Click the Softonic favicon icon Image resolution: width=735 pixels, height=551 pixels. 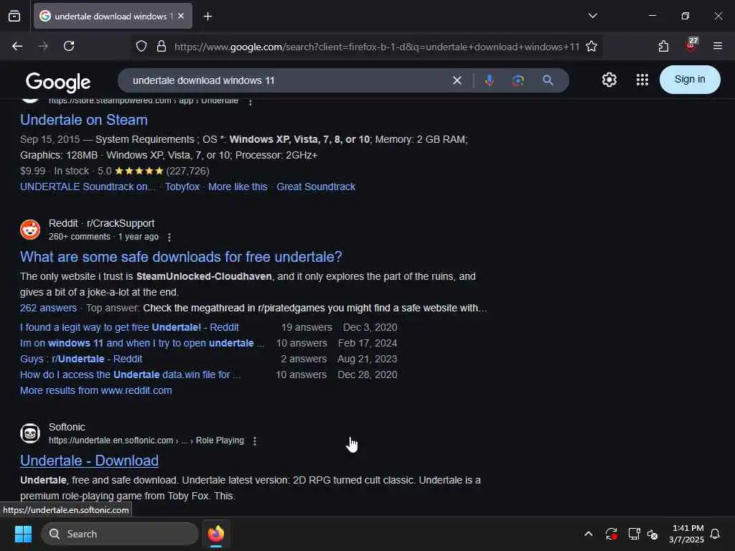[30, 433]
